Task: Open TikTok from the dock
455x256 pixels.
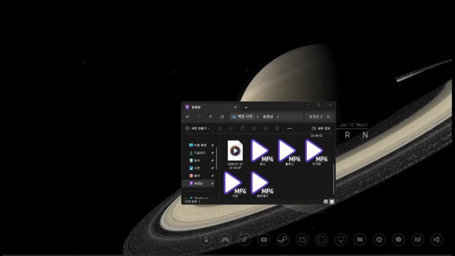Action: (244, 240)
